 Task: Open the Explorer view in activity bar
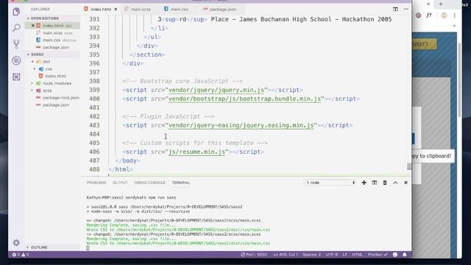pyautogui.click(x=16, y=12)
